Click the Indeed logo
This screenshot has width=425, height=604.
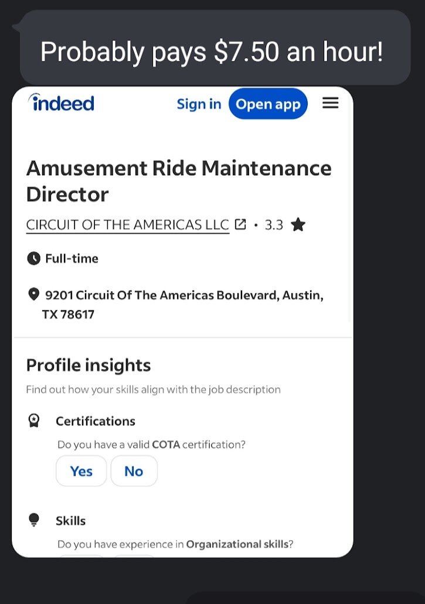(x=61, y=103)
